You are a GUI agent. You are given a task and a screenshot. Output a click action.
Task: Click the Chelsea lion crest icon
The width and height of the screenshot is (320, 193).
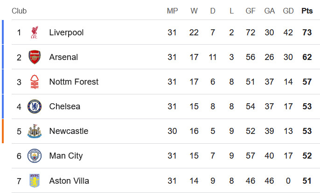pos(35,106)
